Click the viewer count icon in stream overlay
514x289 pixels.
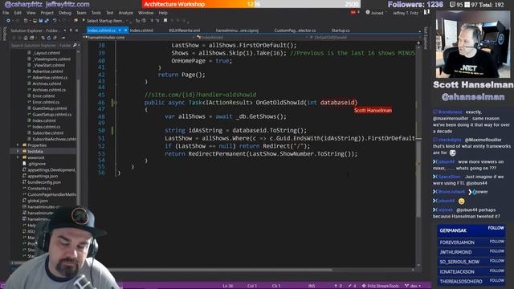[452, 5]
